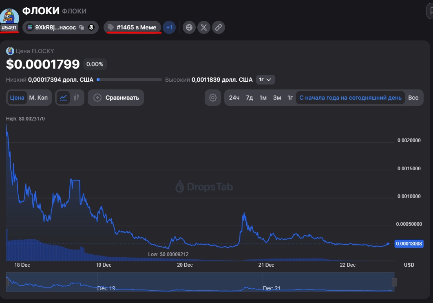This screenshot has height=303, width=433.
Task: Click the 18 Dec axis label
Action: tap(22, 265)
